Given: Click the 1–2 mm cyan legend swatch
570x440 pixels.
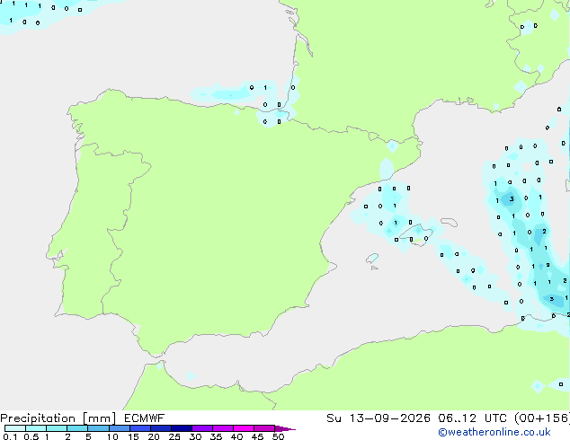Looking at the screenshot, I should [x=57, y=428].
